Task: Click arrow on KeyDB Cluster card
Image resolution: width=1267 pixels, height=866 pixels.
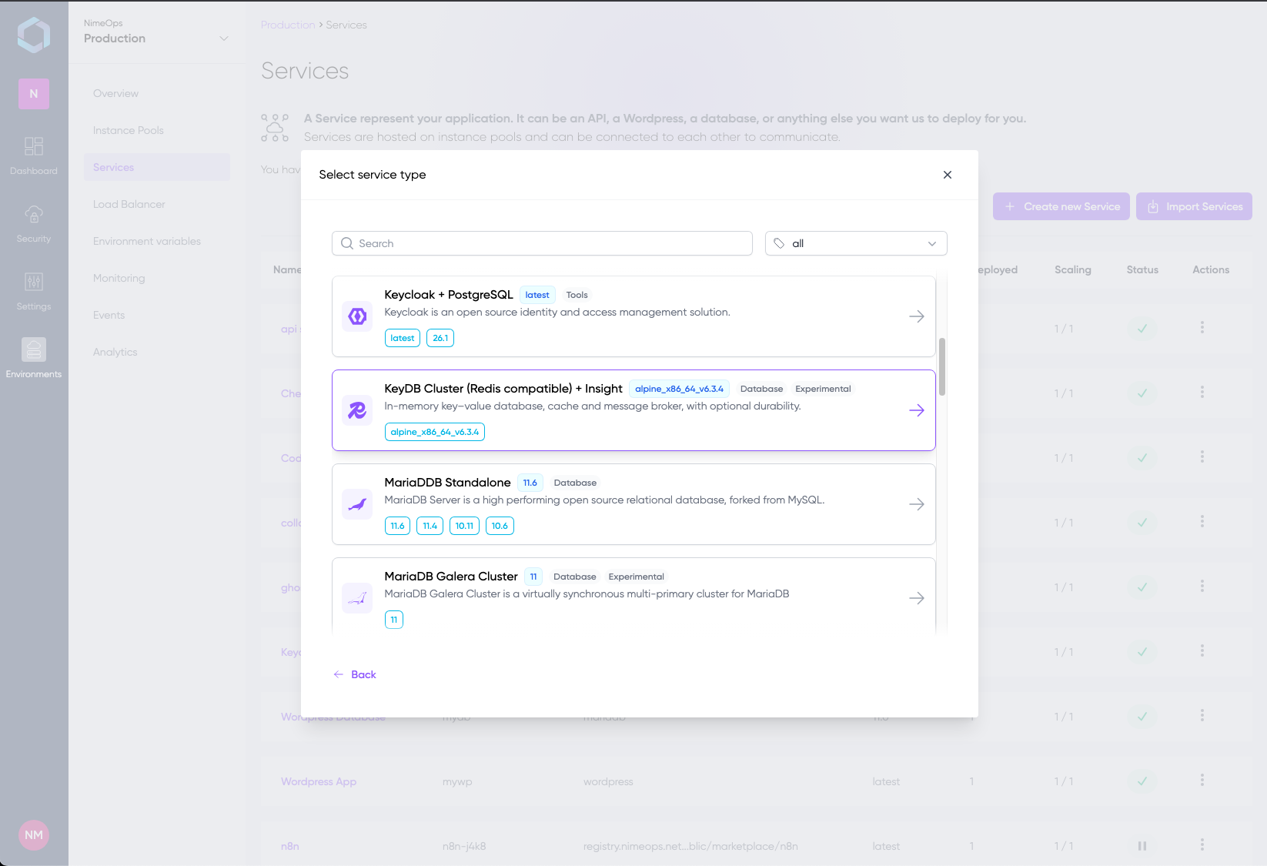Action: pyautogui.click(x=917, y=410)
